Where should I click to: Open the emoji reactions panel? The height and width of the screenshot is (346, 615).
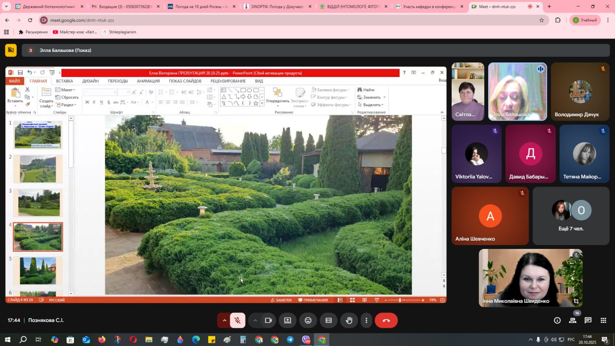click(308, 321)
